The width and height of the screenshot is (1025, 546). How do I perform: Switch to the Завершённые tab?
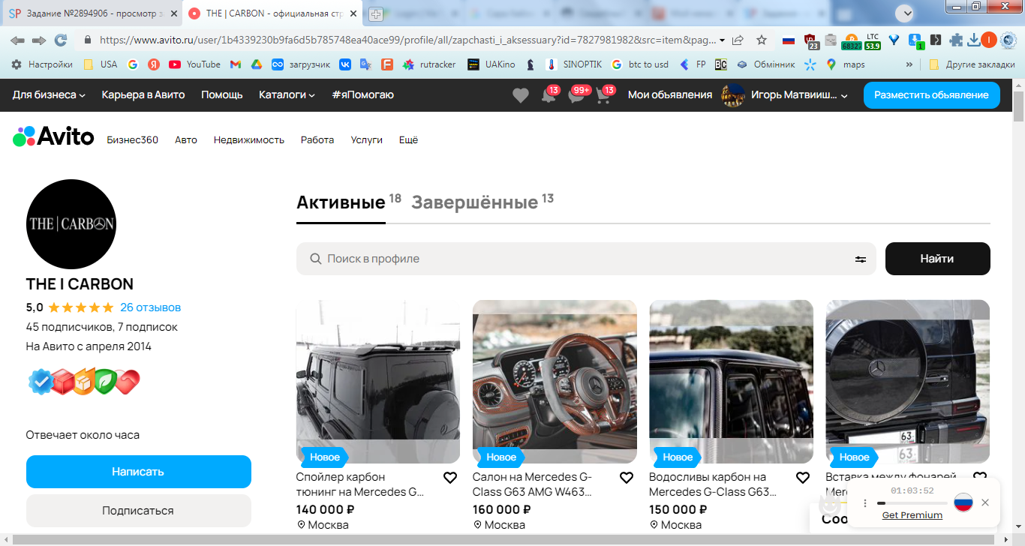tap(474, 202)
